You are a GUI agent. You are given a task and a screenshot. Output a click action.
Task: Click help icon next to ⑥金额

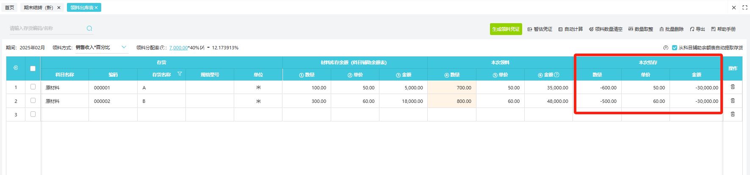tap(557, 75)
